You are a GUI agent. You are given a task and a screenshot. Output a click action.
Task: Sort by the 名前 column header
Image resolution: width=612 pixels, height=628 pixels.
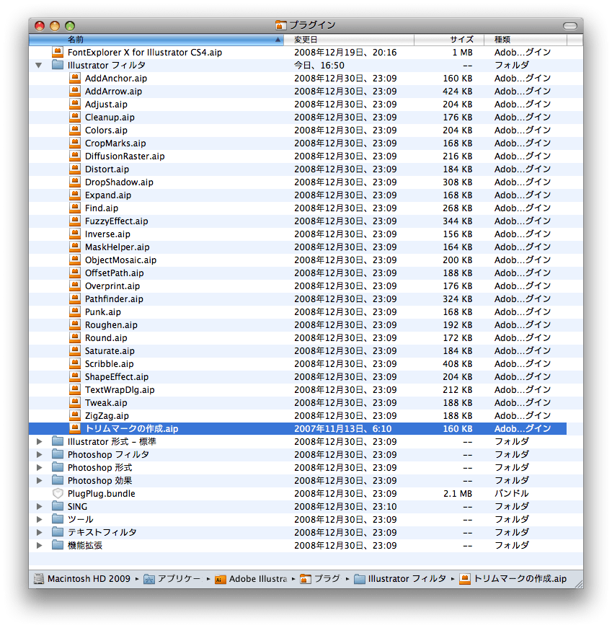(156, 39)
